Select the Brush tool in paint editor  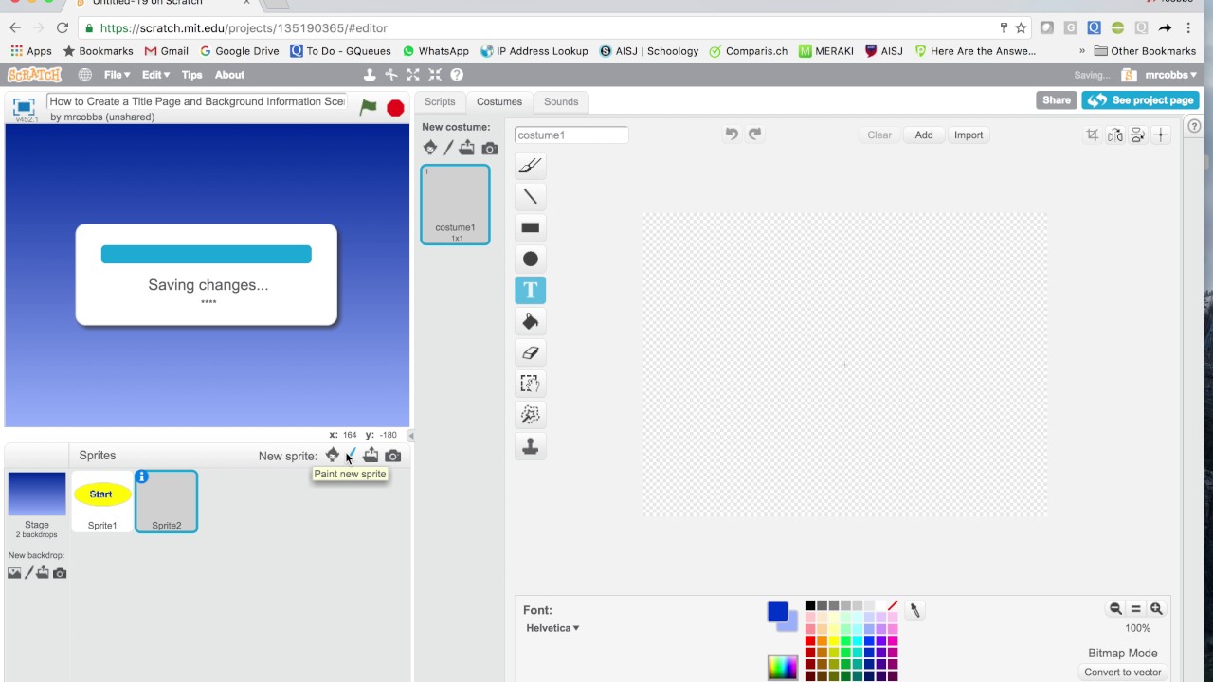pyautogui.click(x=531, y=166)
